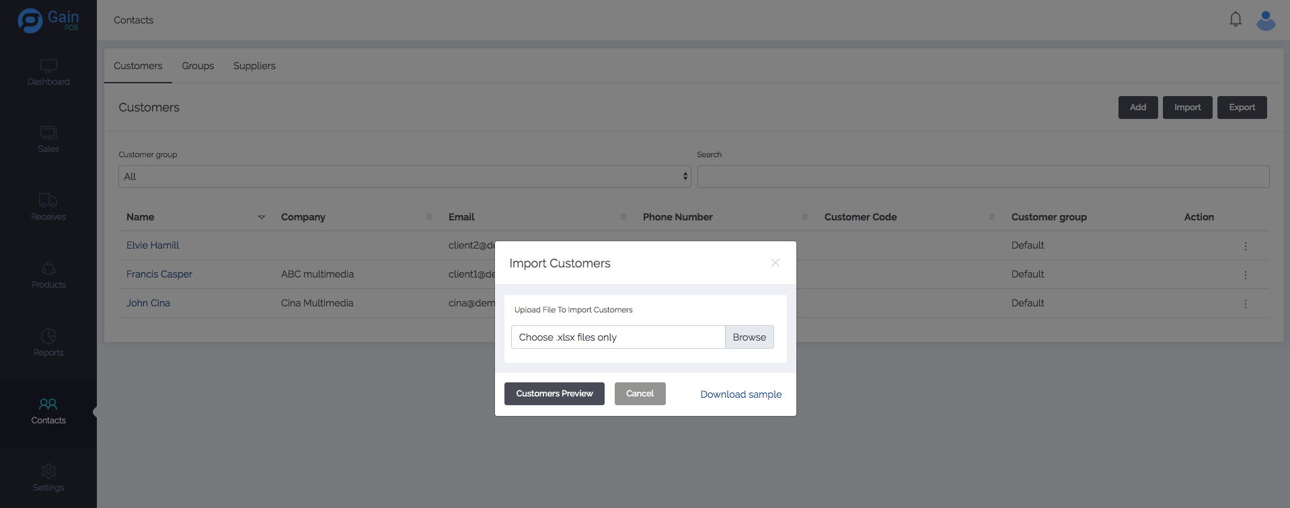1290x508 pixels.
Task: Select Contacts in the sidebar
Action: pos(48,411)
